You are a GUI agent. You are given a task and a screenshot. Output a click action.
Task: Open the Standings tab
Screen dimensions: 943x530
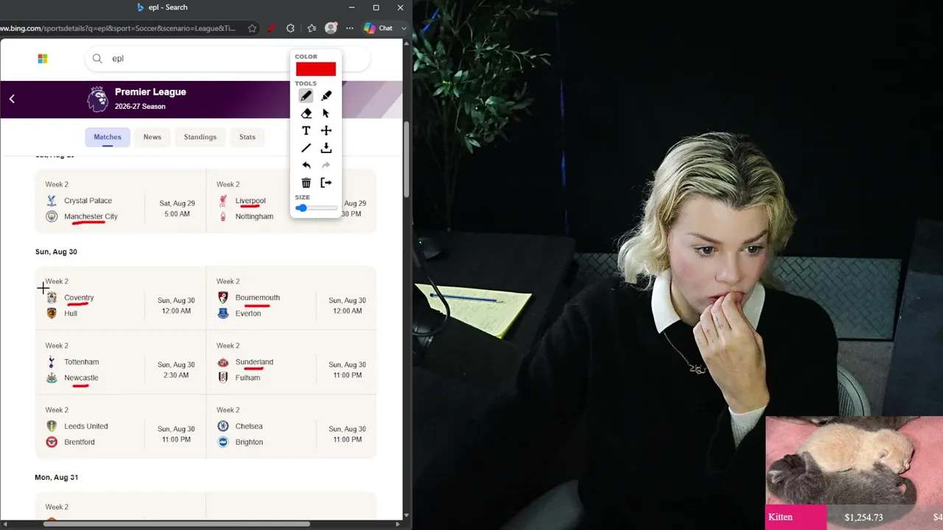pyautogui.click(x=200, y=137)
